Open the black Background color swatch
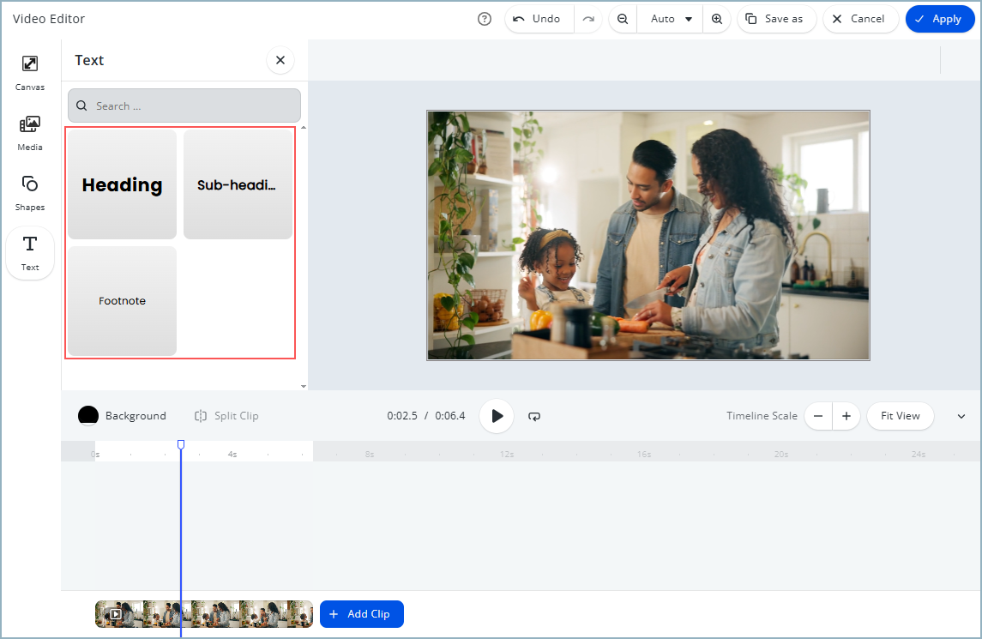Image resolution: width=982 pixels, height=639 pixels. (88, 416)
